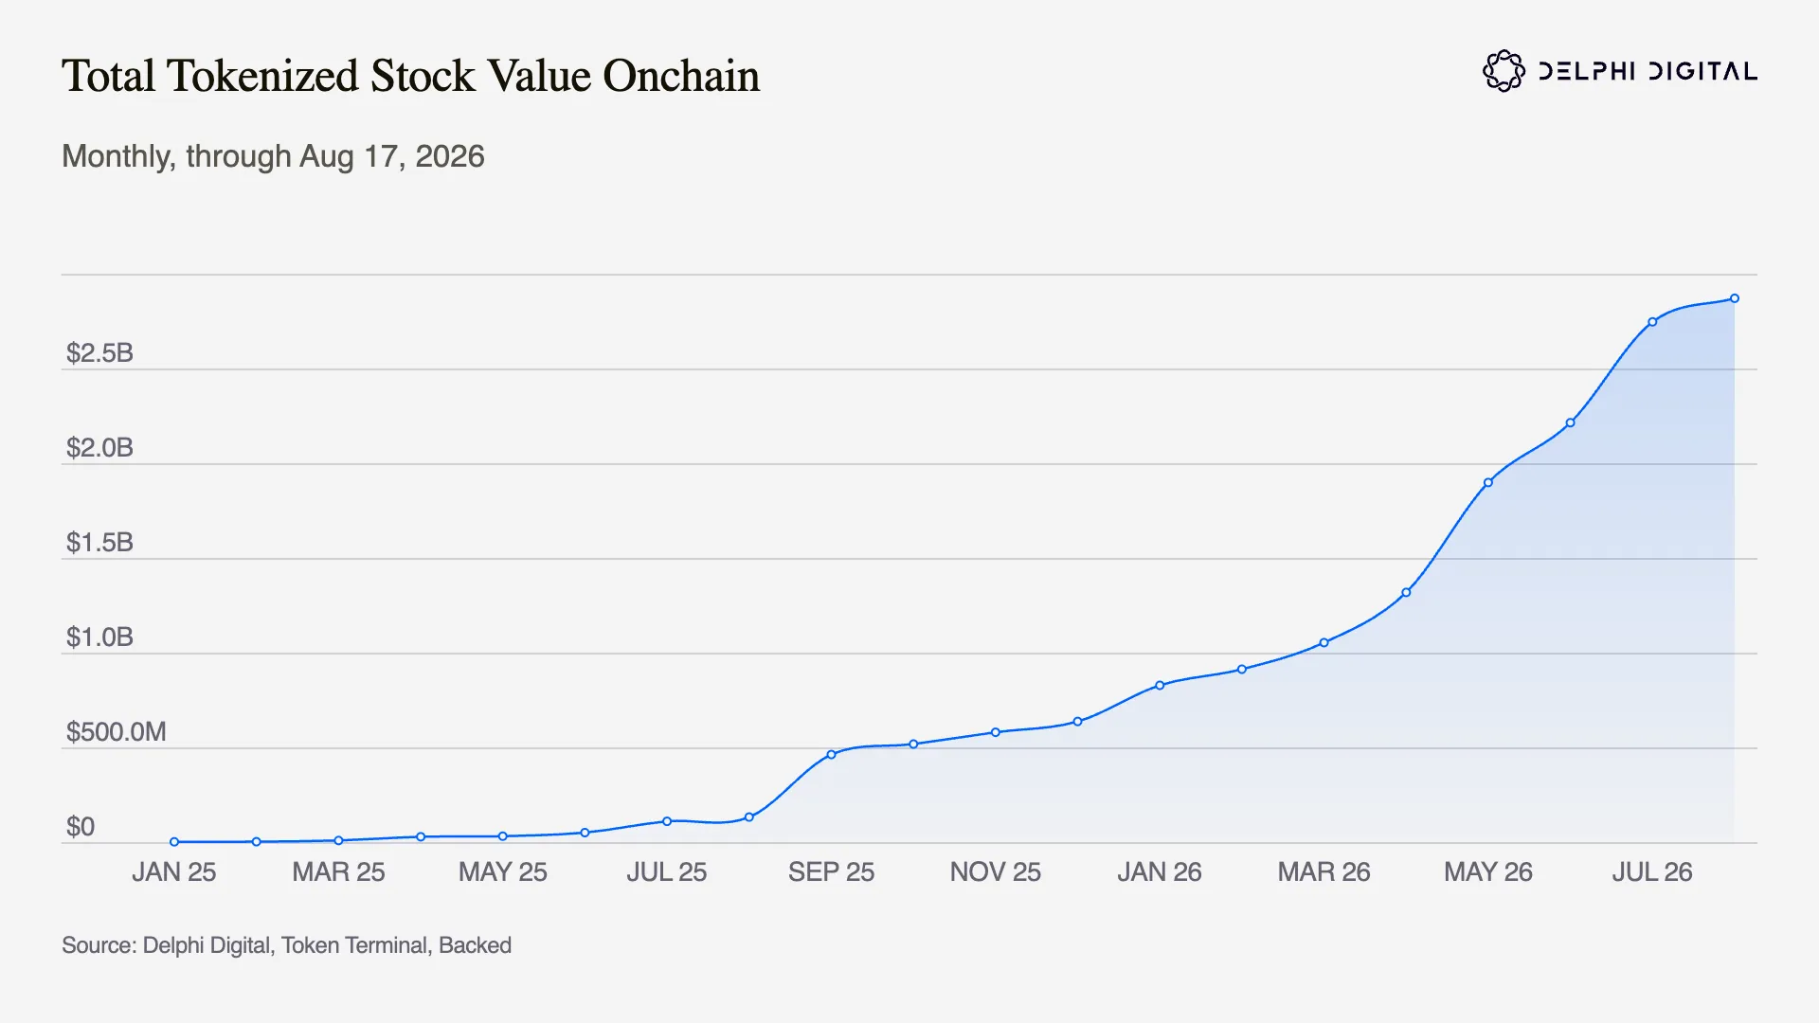This screenshot has height=1023, width=1819.
Task: Click the JUL 25 x-axis label
Action: pos(667,872)
